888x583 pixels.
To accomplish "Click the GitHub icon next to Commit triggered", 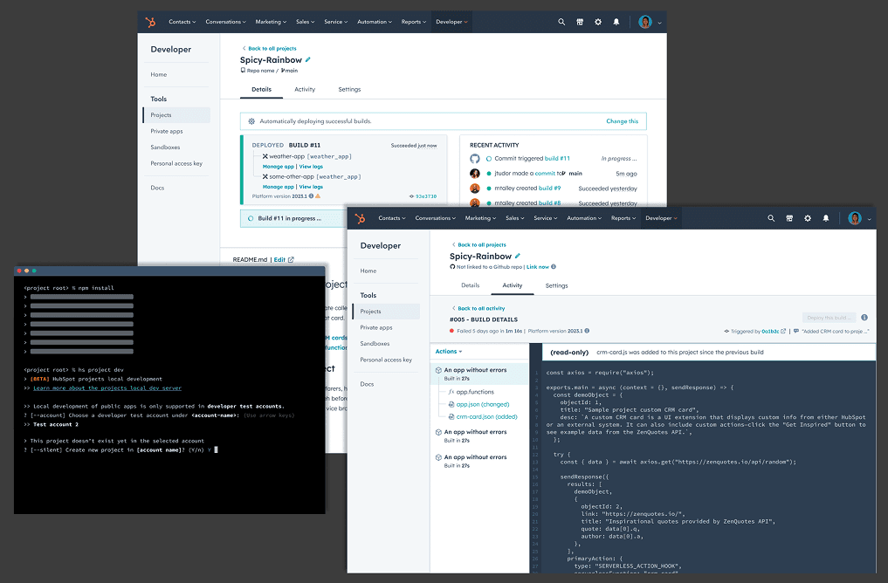I will 476,157.
